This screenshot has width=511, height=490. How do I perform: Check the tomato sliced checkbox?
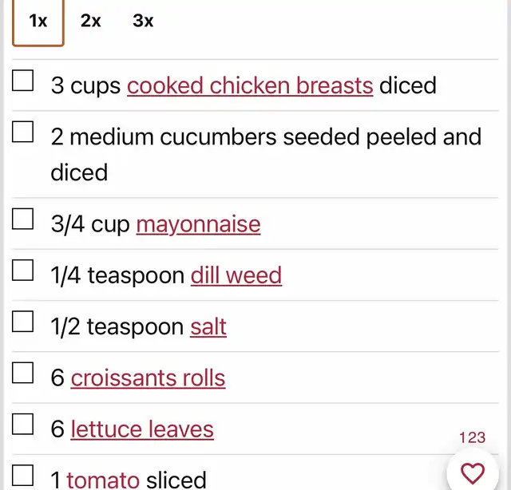point(22,475)
